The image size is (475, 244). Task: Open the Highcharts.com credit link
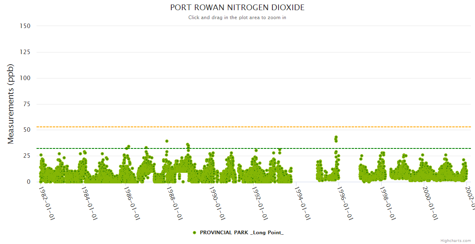click(x=456, y=240)
